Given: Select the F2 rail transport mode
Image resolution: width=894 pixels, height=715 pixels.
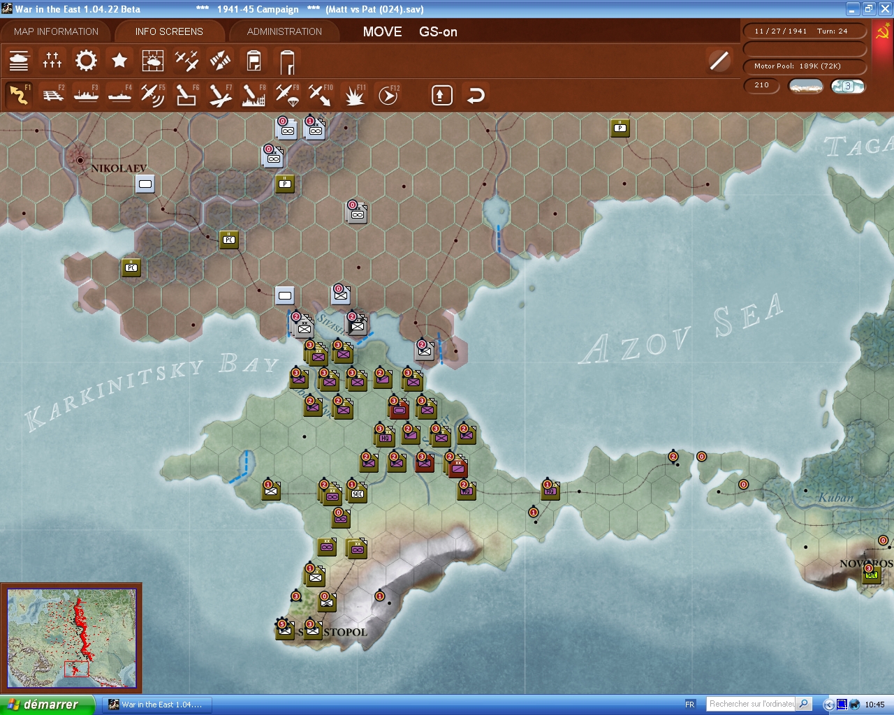Looking at the screenshot, I should click(52, 94).
